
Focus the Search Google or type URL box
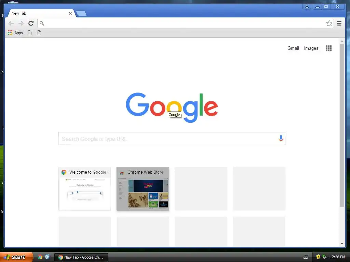pos(172,139)
